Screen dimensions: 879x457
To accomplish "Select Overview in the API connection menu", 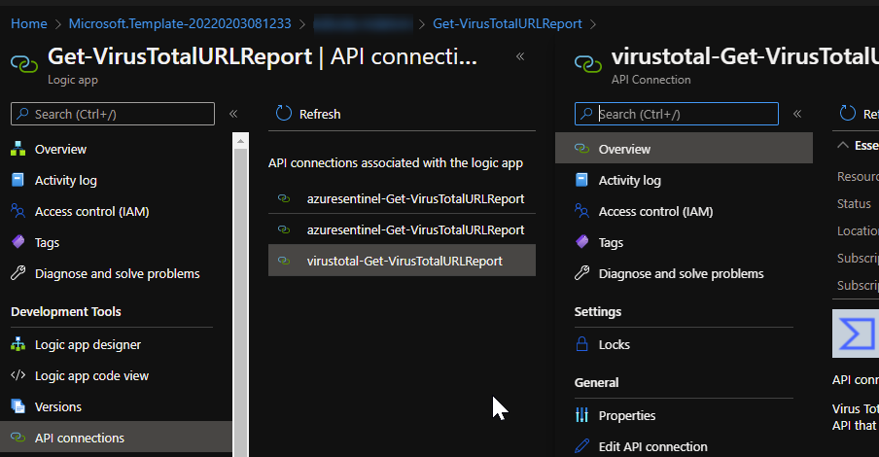I will [684, 149].
